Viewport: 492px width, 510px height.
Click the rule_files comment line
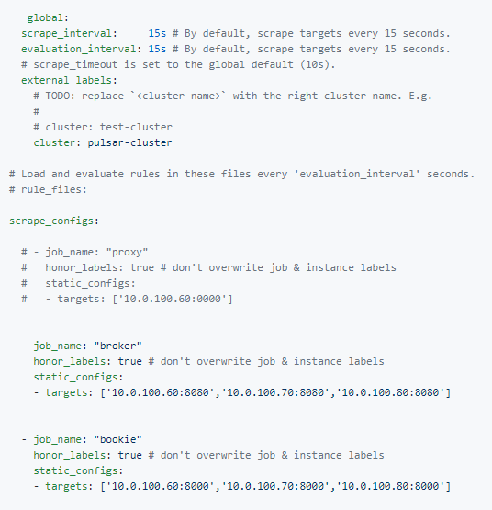(48, 189)
